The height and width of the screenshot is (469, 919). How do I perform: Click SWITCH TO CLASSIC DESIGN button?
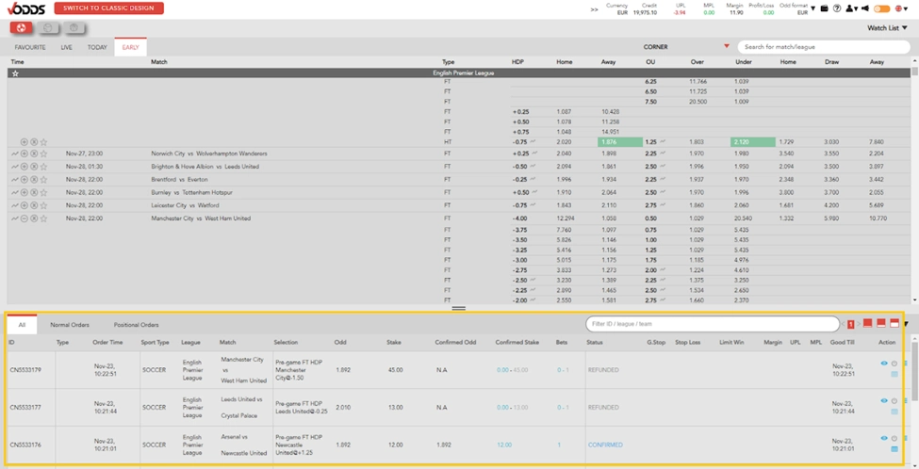click(109, 8)
